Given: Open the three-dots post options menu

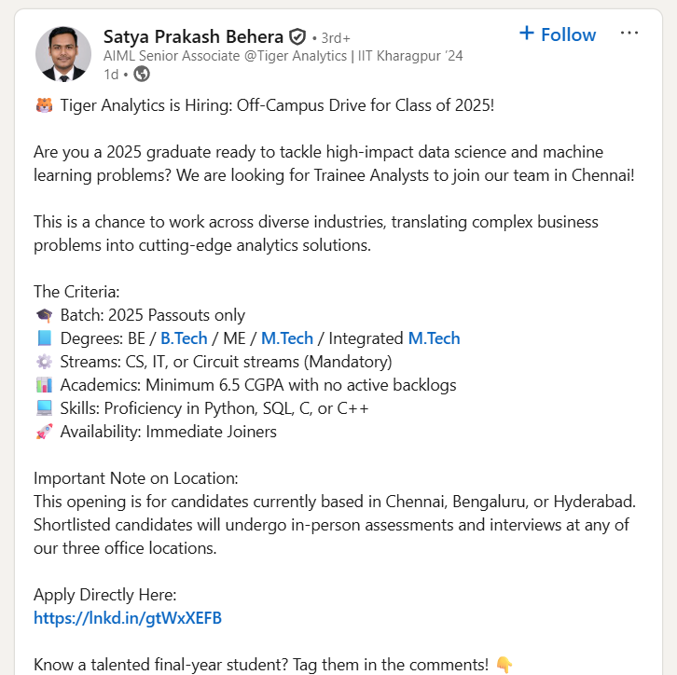Looking at the screenshot, I should click(x=629, y=34).
